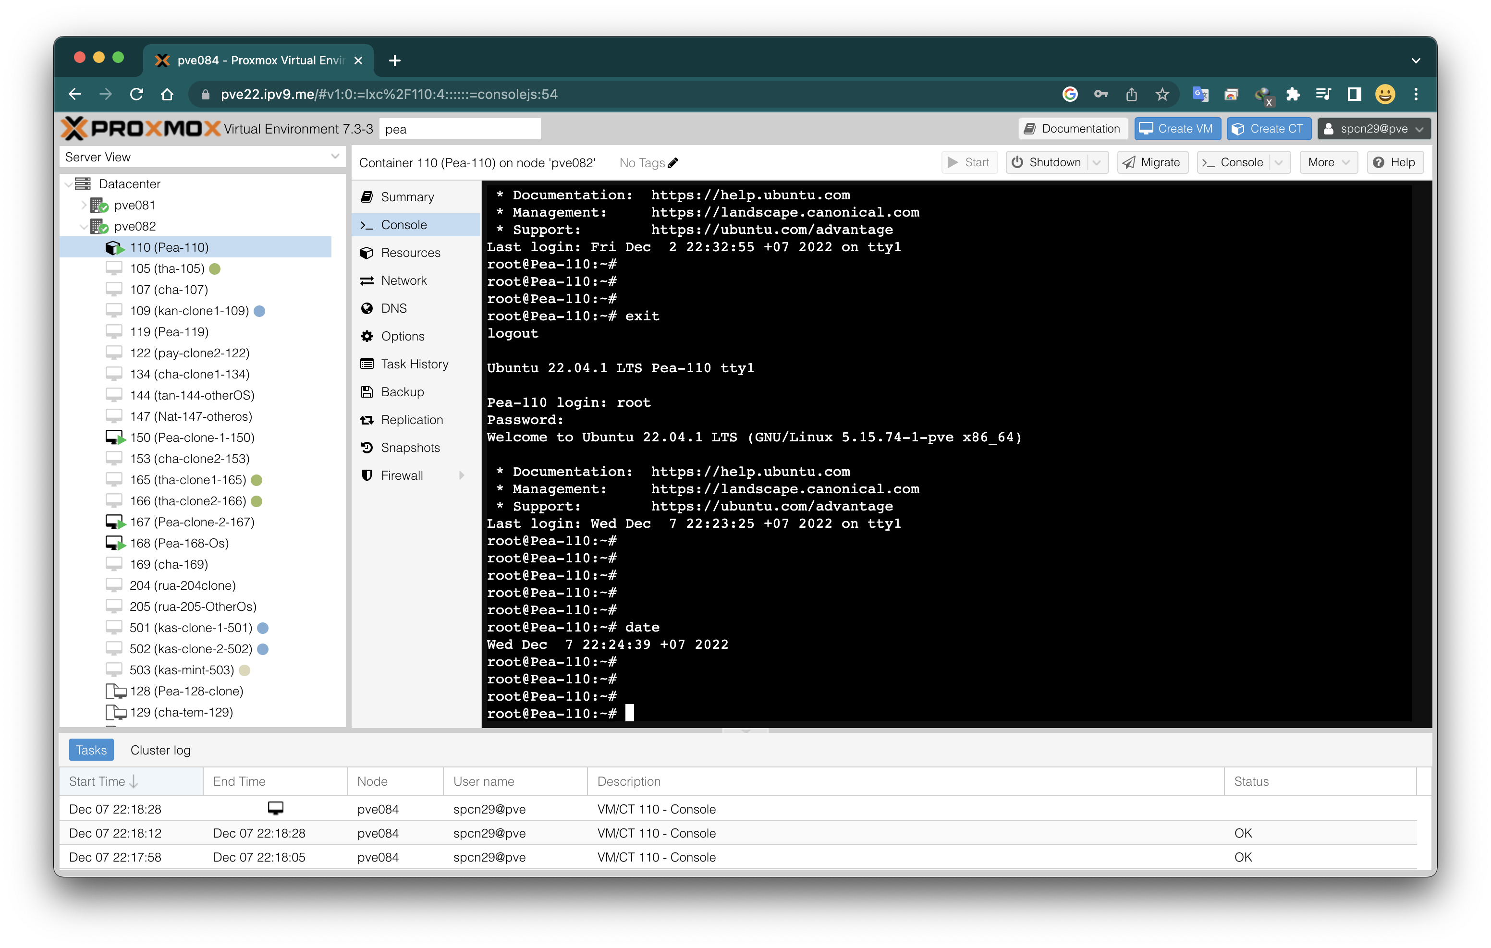Click the Migrate button
Image resolution: width=1491 pixels, height=948 pixels.
tap(1152, 163)
